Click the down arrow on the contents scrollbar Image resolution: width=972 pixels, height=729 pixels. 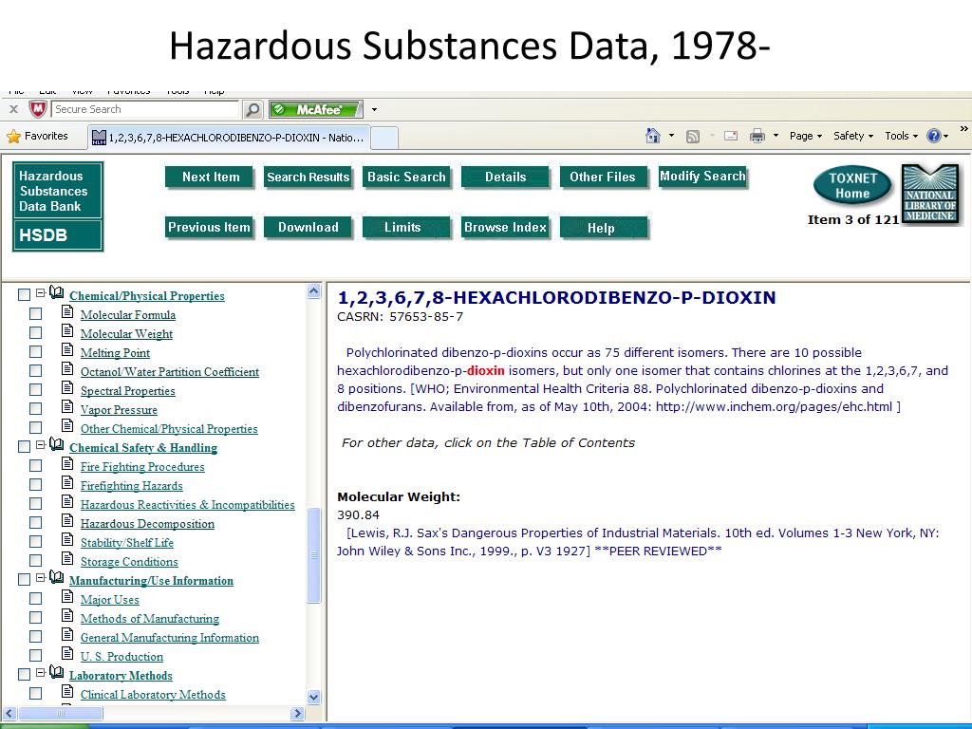312,696
